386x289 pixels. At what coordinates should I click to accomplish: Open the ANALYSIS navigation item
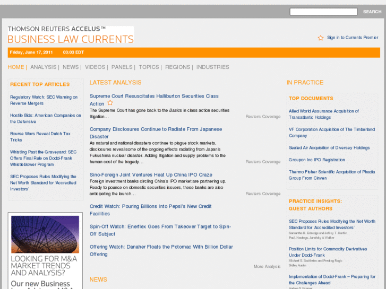(44, 67)
